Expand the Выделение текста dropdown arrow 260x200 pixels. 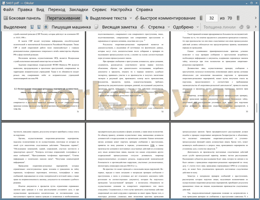(131, 18)
